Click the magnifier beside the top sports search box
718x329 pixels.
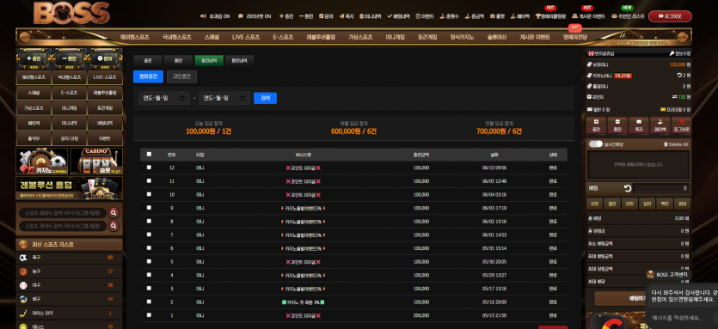114,213
